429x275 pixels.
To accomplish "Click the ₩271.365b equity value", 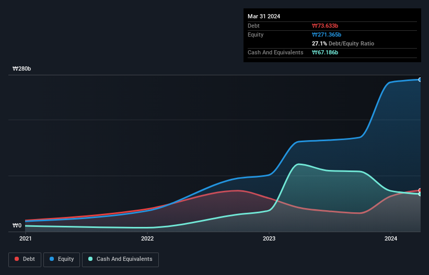I will click(327, 35).
